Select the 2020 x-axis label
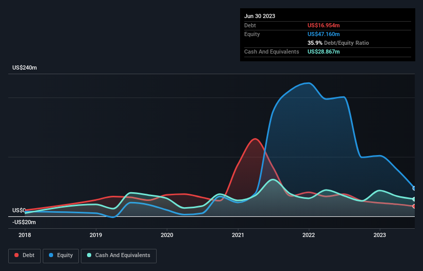 [x=167, y=235]
